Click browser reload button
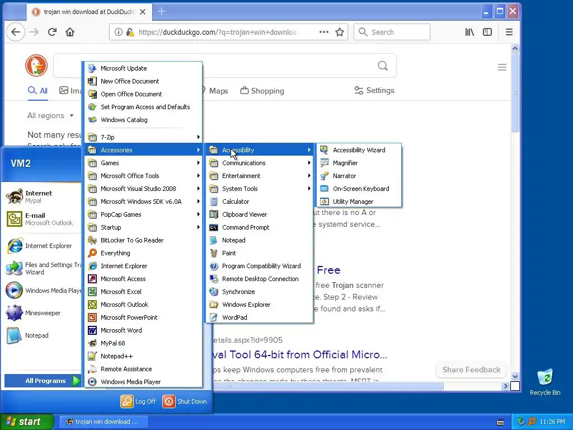The width and height of the screenshot is (573, 430). (x=52, y=32)
